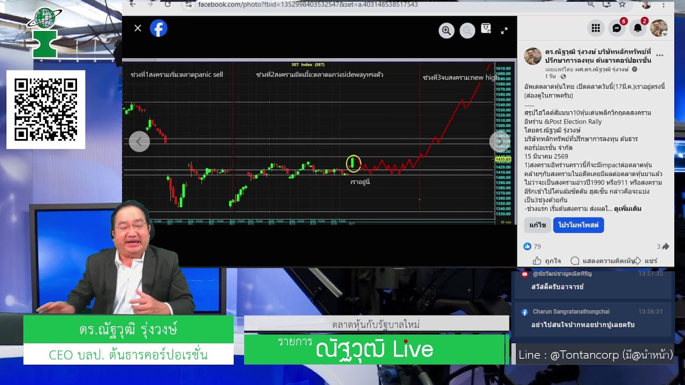Open the Facebook menu grid
Viewport: 685px width, 385px height.
[596, 28]
